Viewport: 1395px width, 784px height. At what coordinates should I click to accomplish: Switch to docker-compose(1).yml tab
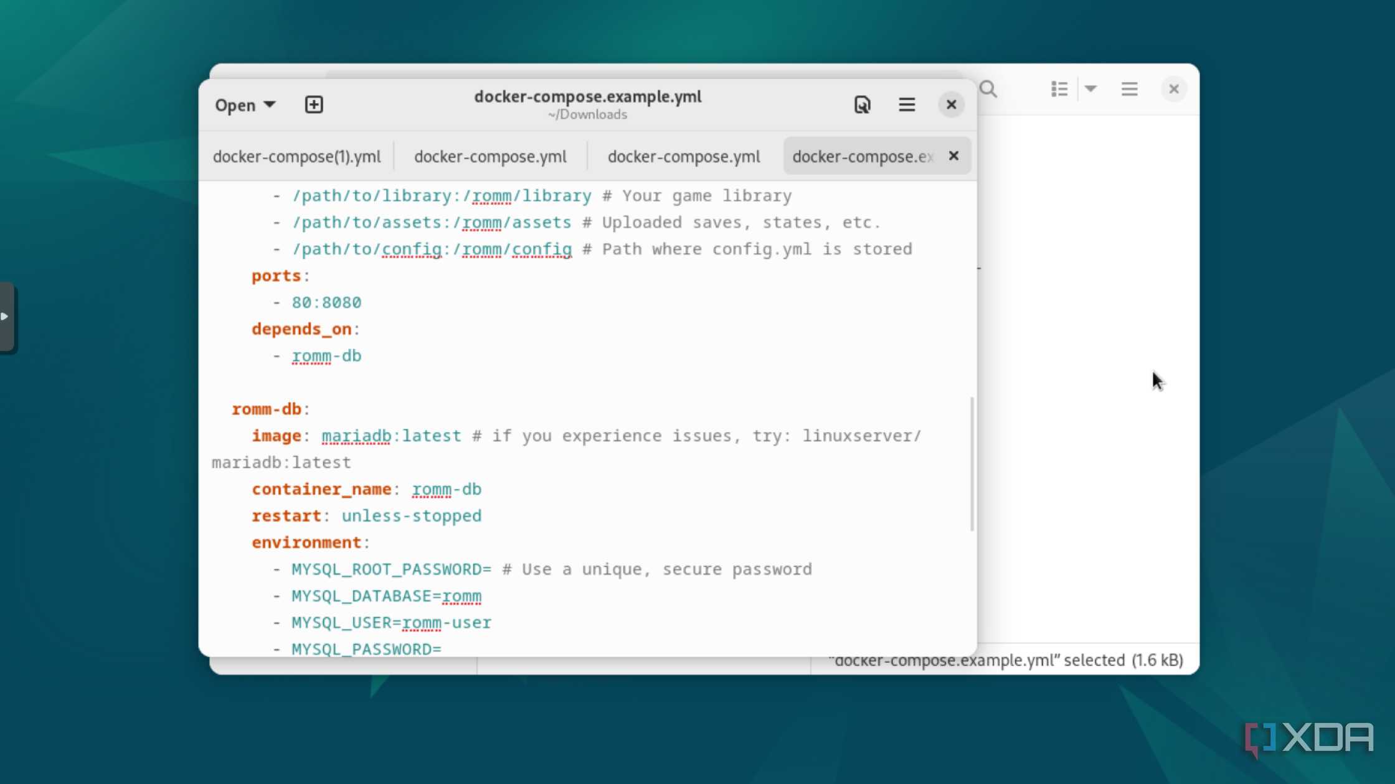pyautogui.click(x=296, y=156)
